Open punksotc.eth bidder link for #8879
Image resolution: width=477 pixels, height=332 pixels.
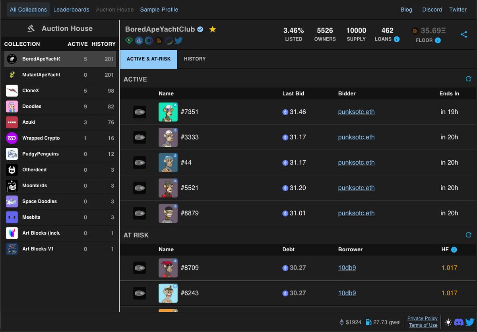coord(356,213)
